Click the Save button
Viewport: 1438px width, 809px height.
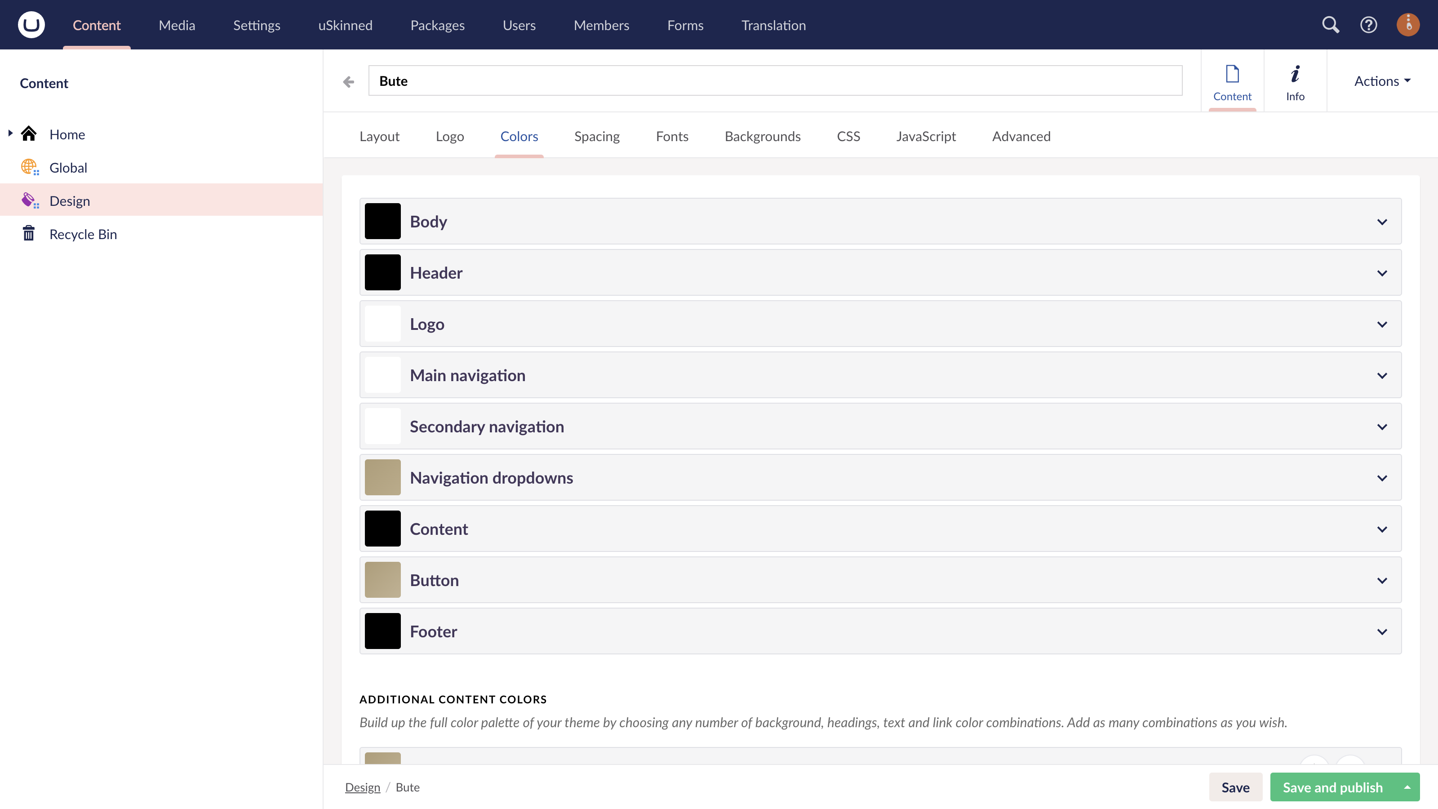(1235, 787)
